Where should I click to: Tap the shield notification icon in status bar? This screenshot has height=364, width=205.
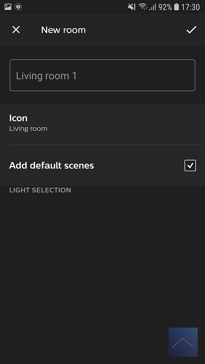[18, 7]
